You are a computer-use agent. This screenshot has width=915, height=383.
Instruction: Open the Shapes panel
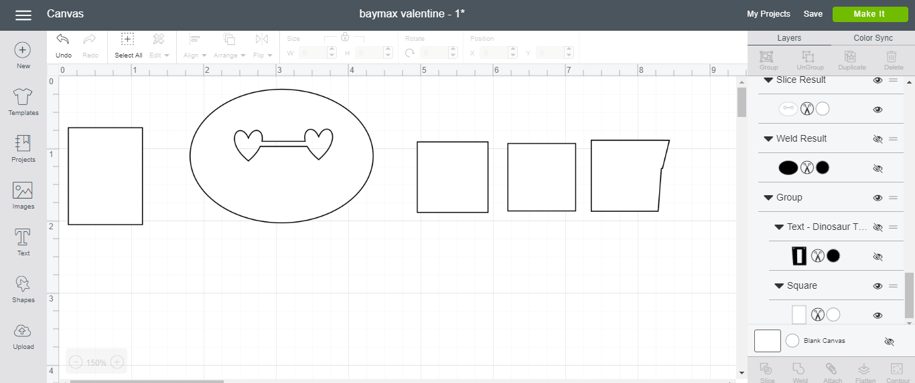click(x=23, y=289)
